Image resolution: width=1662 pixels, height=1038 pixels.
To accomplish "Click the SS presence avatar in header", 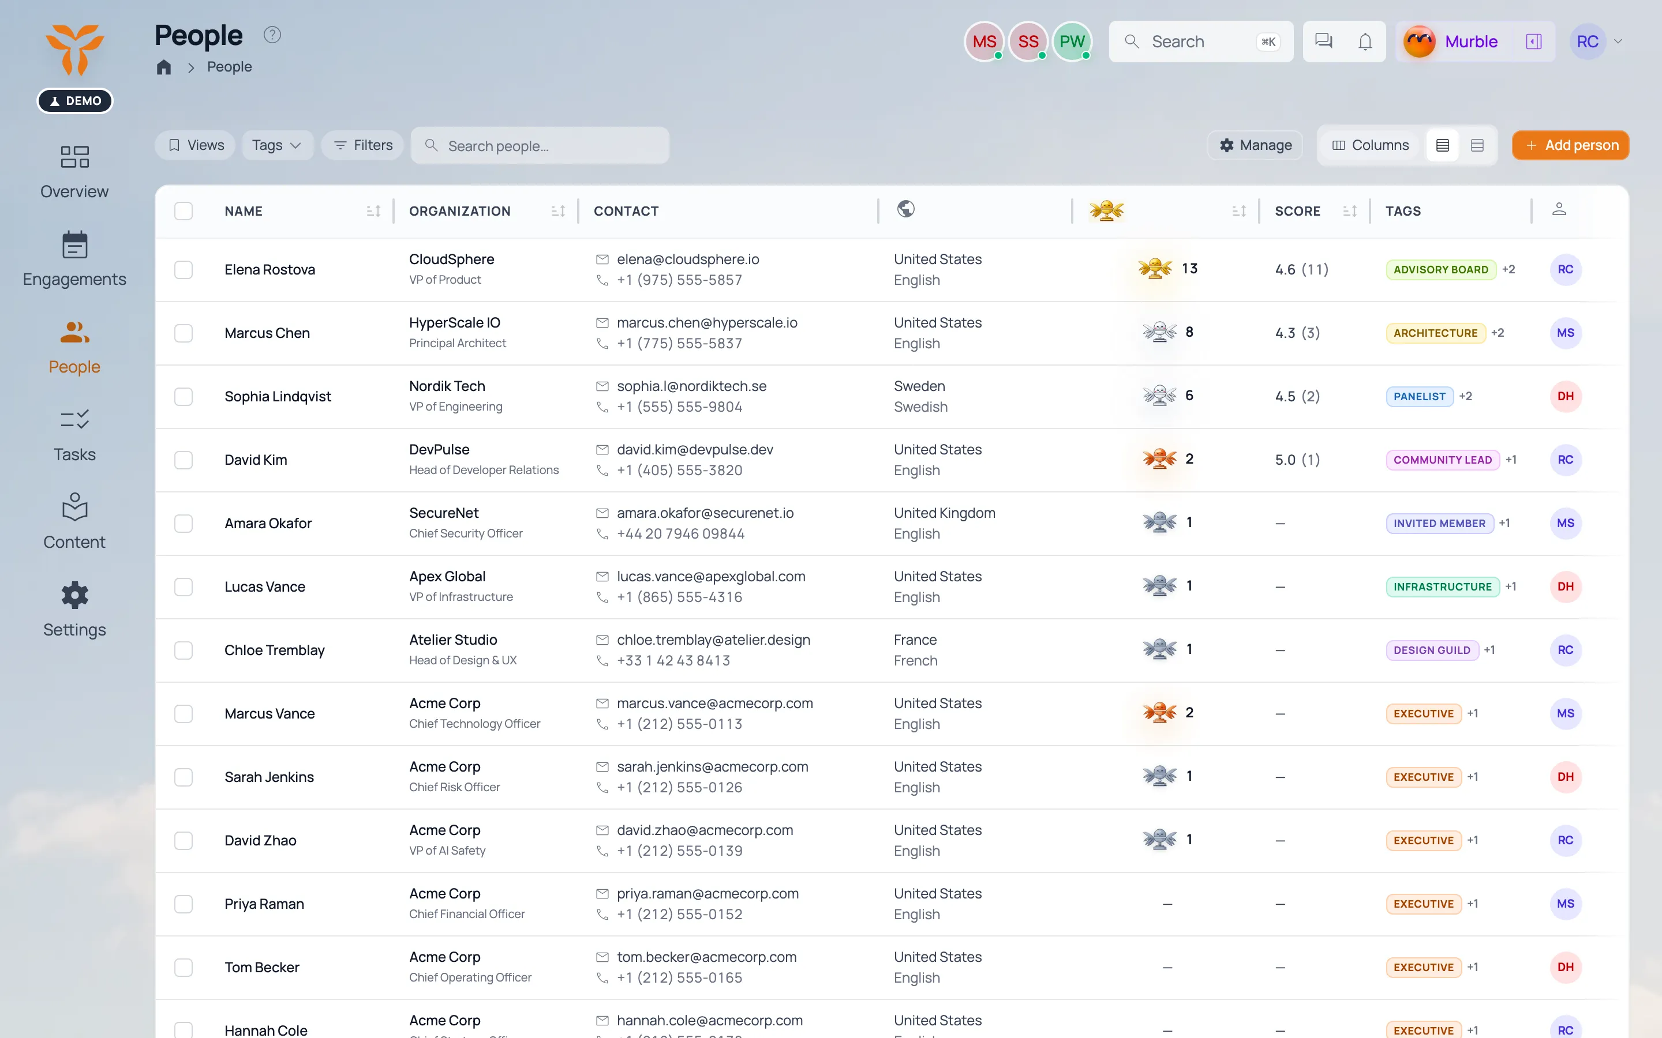I will tap(1028, 41).
